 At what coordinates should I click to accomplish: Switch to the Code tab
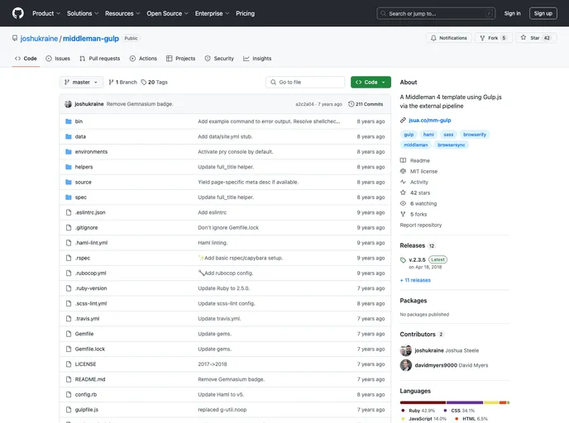pyautogui.click(x=26, y=59)
